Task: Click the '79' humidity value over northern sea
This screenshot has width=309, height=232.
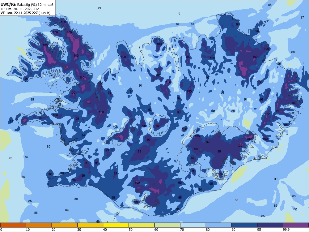Action: click(x=99, y=8)
